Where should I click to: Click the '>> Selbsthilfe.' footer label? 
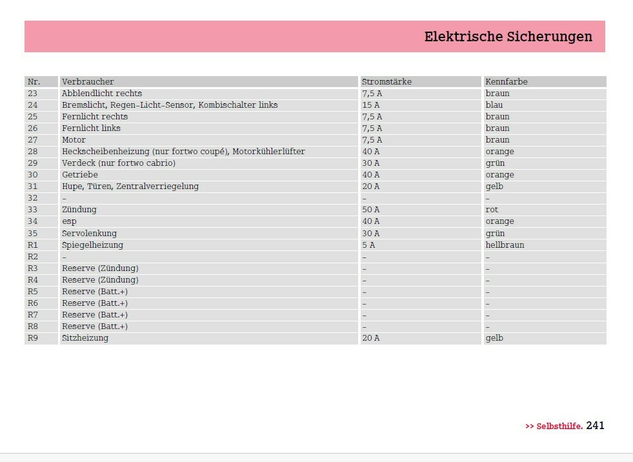554,426
